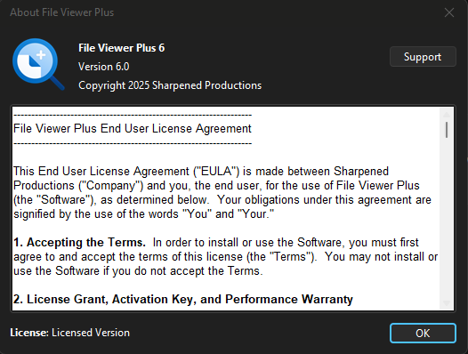The width and height of the screenshot is (468, 354).
Task: Click the Copyright 2025 Sharpened Productions line
Action: click(x=170, y=85)
